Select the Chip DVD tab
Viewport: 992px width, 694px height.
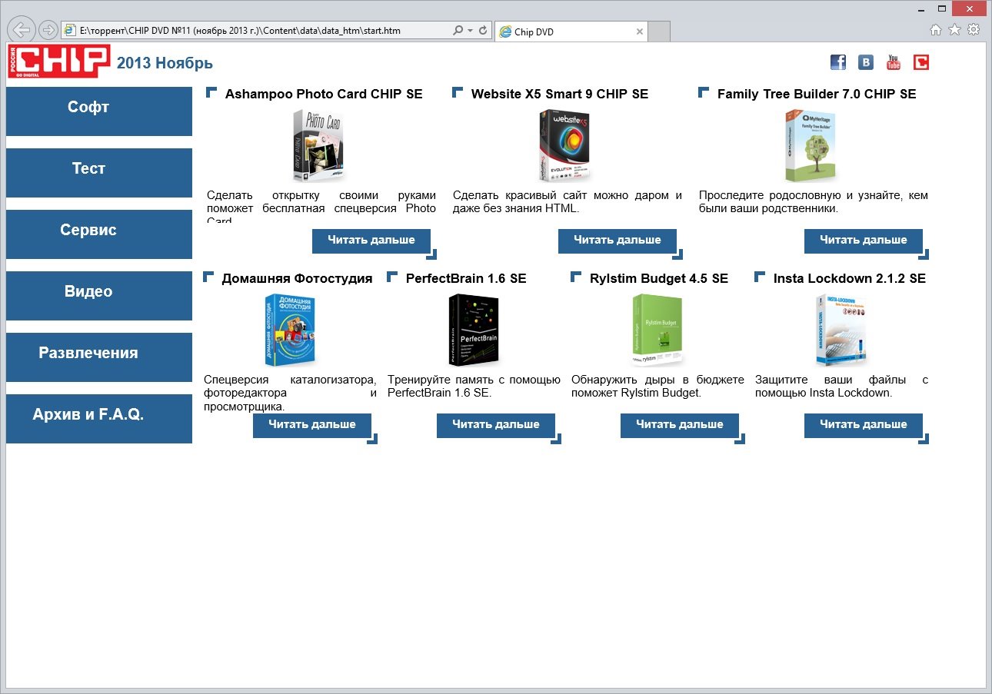pos(571,32)
